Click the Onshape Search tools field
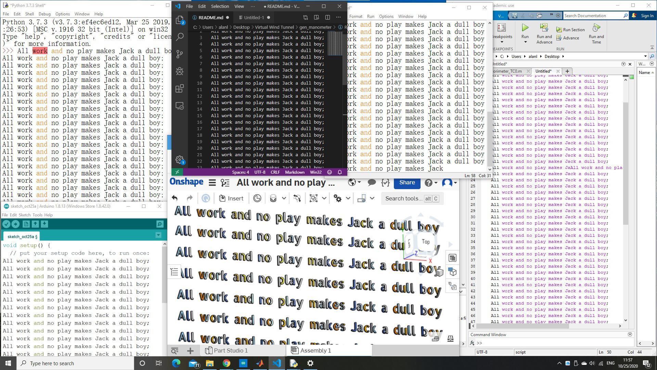Viewport: 657px width, 370px height. point(404,198)
